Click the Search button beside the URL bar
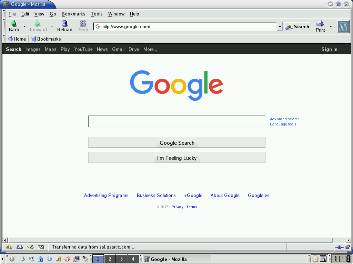The width and height of the screenshot is (353, 264). pos(297,26)
